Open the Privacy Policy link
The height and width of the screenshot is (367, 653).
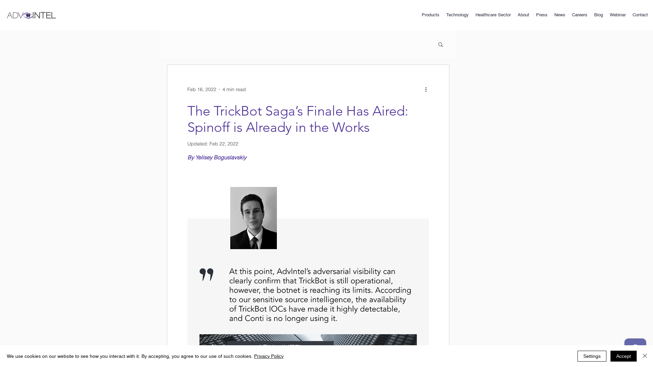[x=269, y=356]
